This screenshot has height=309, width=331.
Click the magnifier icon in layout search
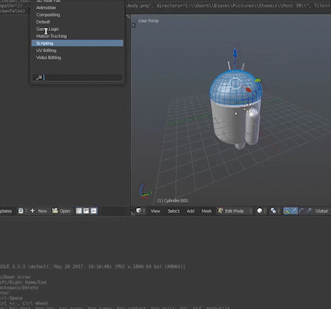coord(39,78)
